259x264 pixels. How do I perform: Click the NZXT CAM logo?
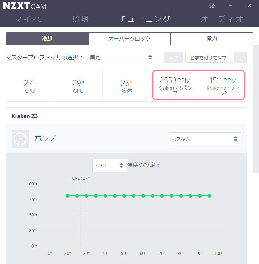click(x=24, y=6)
